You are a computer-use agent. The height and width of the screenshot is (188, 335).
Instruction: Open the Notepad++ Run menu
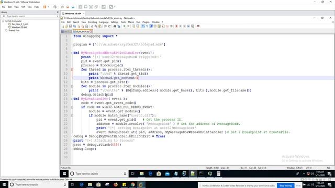tap(138, 22)
